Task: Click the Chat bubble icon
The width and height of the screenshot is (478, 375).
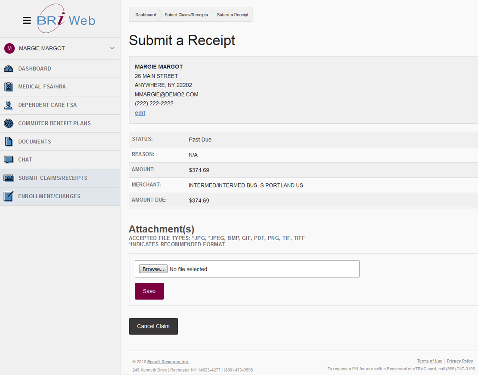Action: [x=9, y=160]
